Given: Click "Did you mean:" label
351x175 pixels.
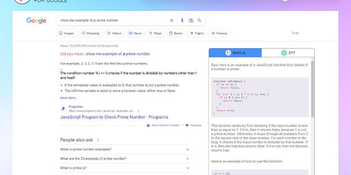Looking at the screenshot, I should pos(73,54).
